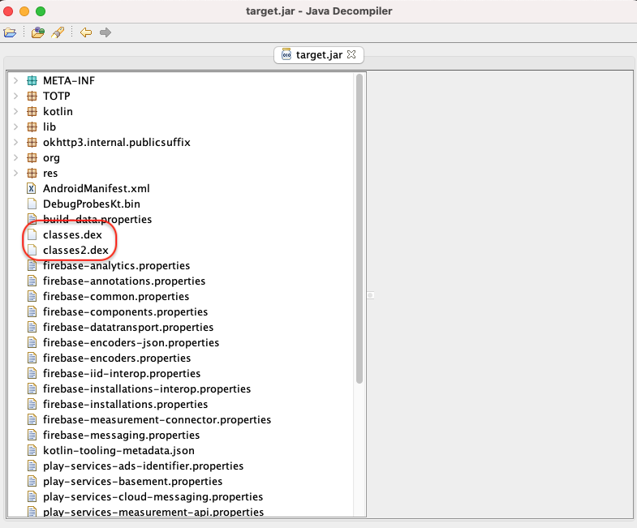Click the split pane divider handle
Viewport: 637px width, 528px height.
coord(371,295)
